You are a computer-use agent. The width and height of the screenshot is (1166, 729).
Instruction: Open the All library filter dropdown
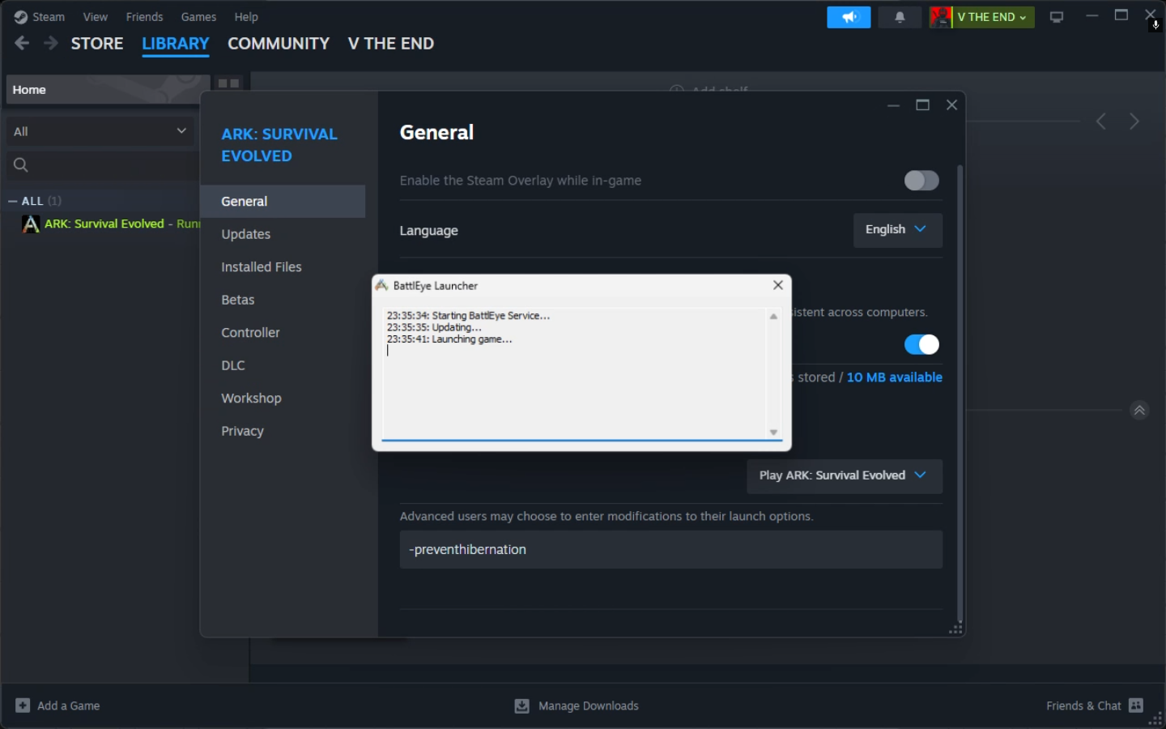(100, 131)
